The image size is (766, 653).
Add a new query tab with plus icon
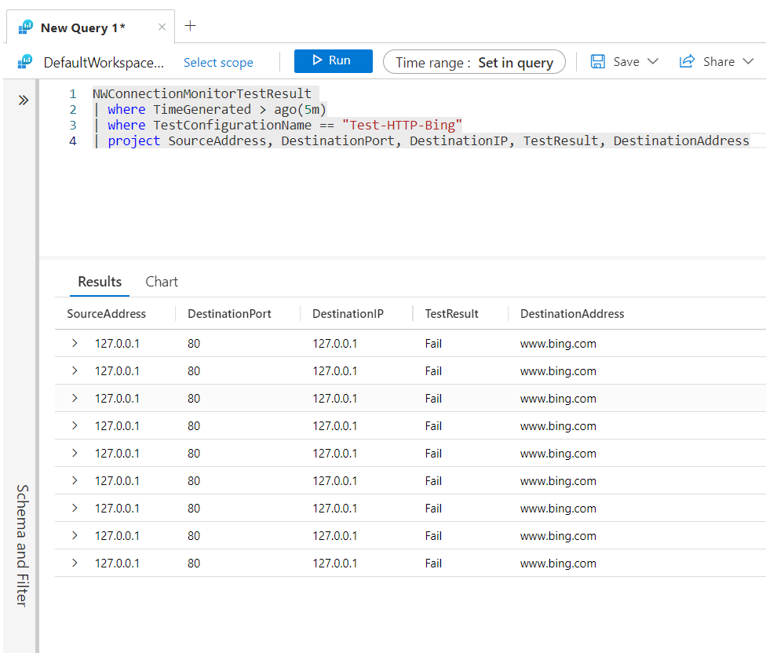coord(190,26)
